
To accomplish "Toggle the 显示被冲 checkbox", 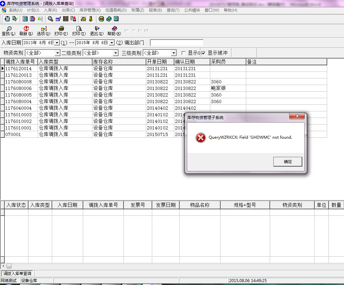I will coord(204,53).
